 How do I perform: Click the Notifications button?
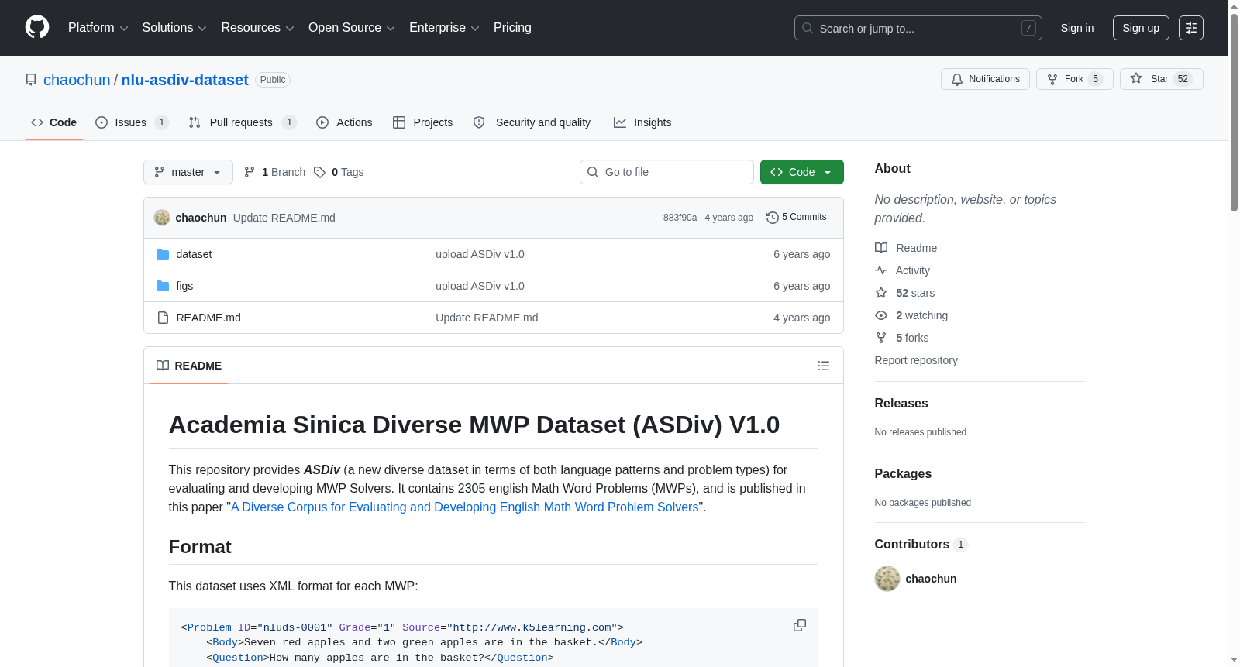985,79
